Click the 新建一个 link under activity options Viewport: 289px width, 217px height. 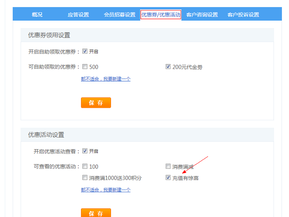pos(106,190)
